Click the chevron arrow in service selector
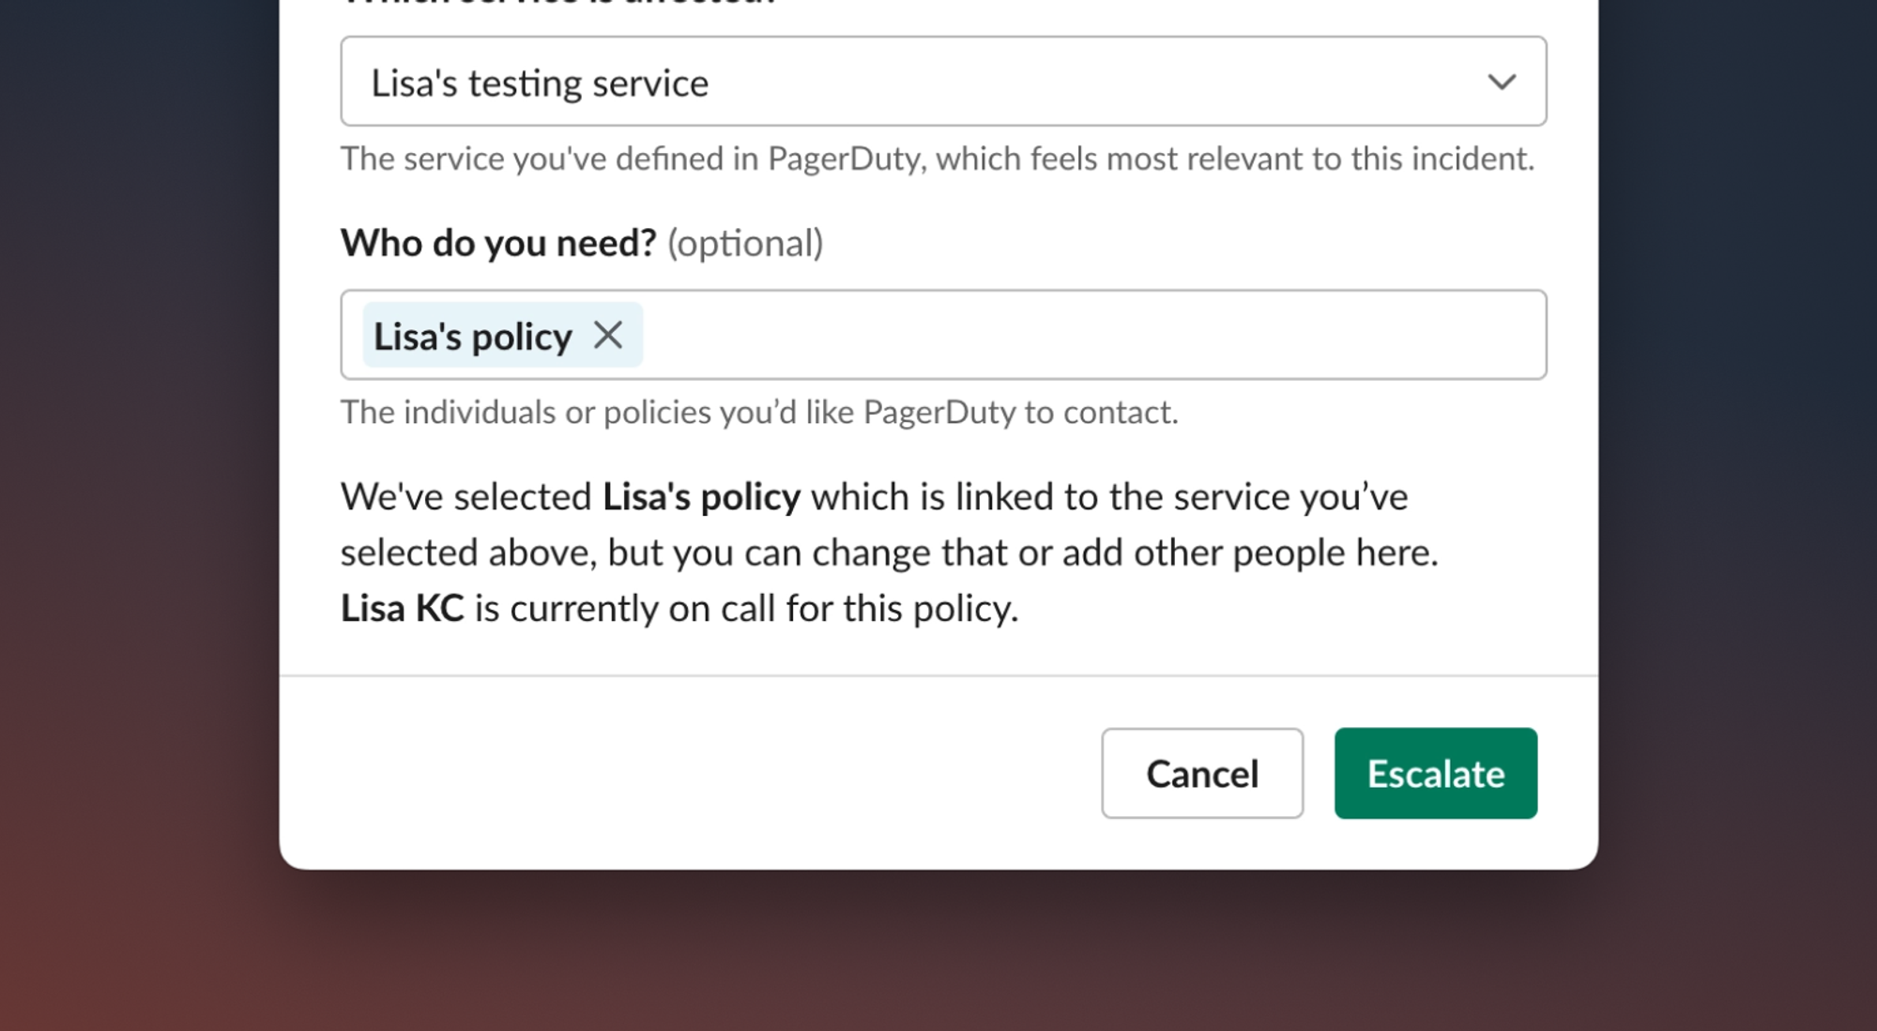This screenshot has width=1877, height=1031. pos(1502,83)
